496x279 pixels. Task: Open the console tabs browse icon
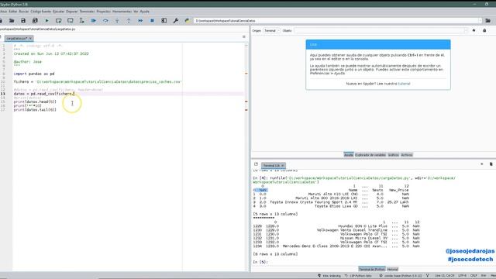point(256,164)
